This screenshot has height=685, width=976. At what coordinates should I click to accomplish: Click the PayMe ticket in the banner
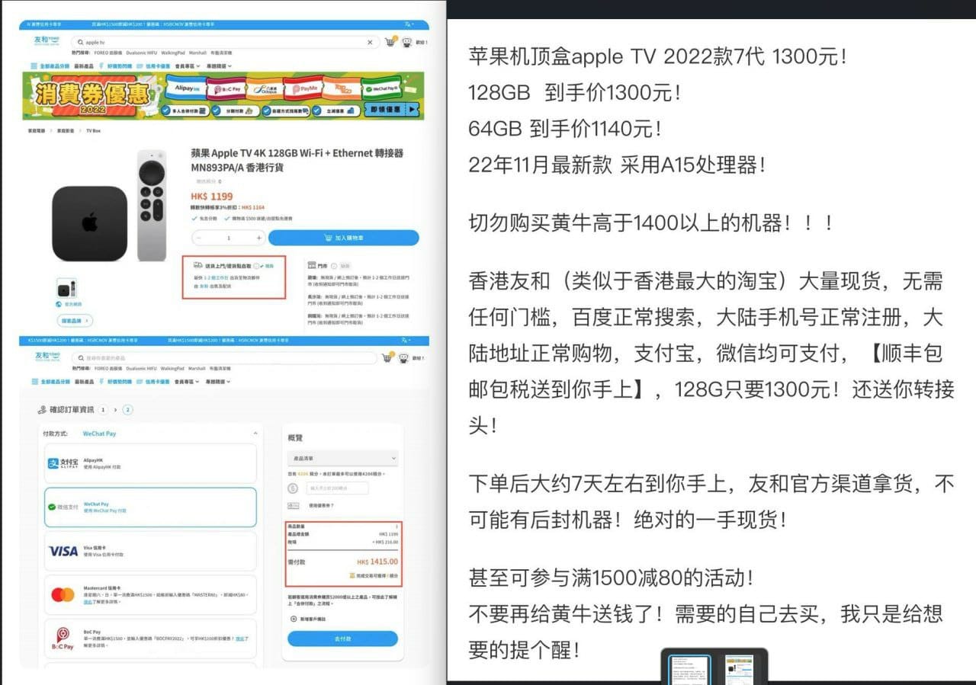303,88
